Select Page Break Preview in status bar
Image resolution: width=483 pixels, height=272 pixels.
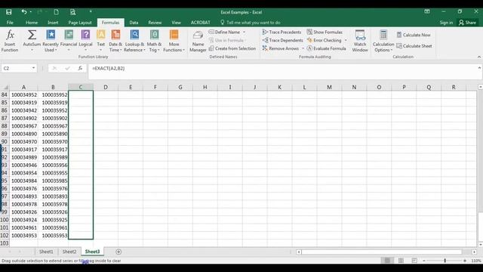(414, 261)
